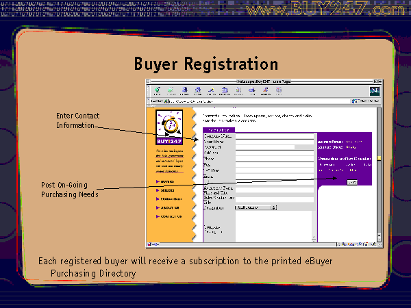The width and height of the screenshot is (411, 308).
Task: Click the Company Description text area
Action: click(x=273, y=227)
